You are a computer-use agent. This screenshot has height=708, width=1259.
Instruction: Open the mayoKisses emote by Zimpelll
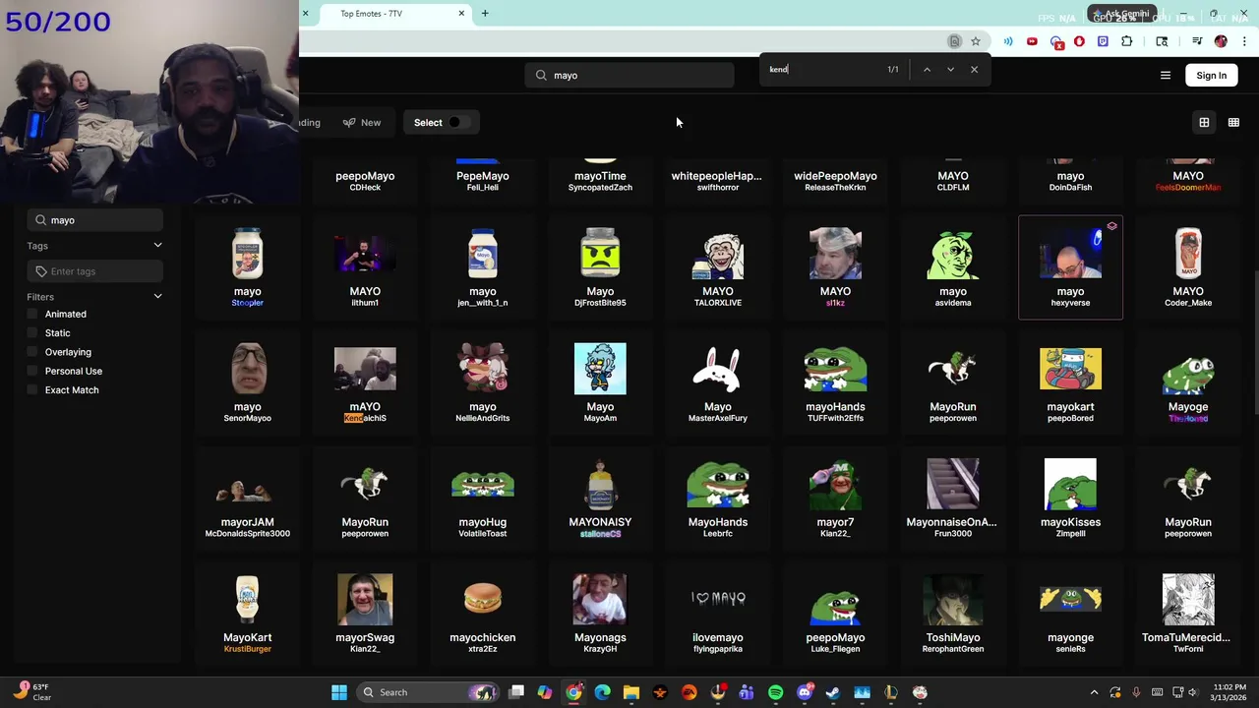tap(1070, 499)
